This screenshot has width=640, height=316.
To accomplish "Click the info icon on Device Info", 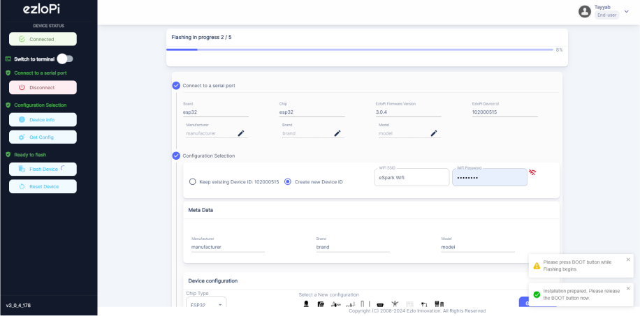I will [x=22, y=120].
